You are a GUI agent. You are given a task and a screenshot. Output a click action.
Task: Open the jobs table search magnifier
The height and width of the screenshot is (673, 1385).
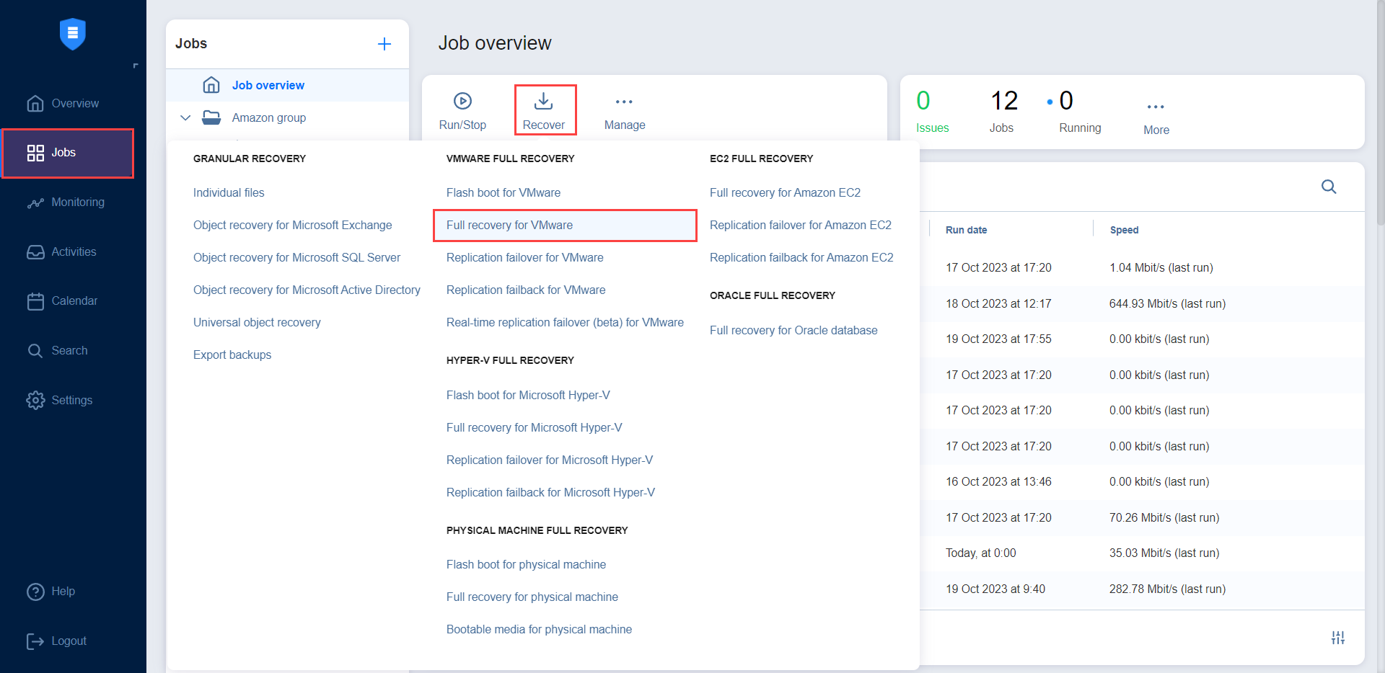pos(1329,187)
